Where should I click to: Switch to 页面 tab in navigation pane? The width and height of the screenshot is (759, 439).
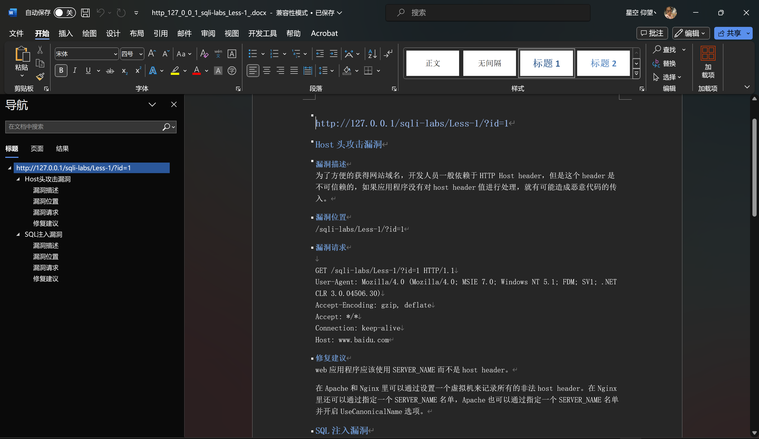[37, 148]
